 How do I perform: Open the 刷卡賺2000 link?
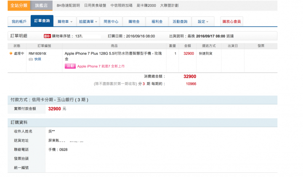tap(146, 5)
